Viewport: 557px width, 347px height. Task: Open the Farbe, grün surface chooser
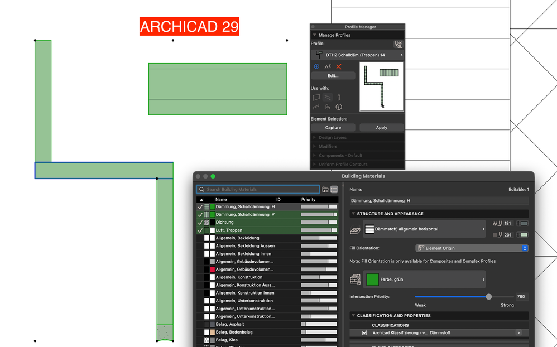pos(425,279)
